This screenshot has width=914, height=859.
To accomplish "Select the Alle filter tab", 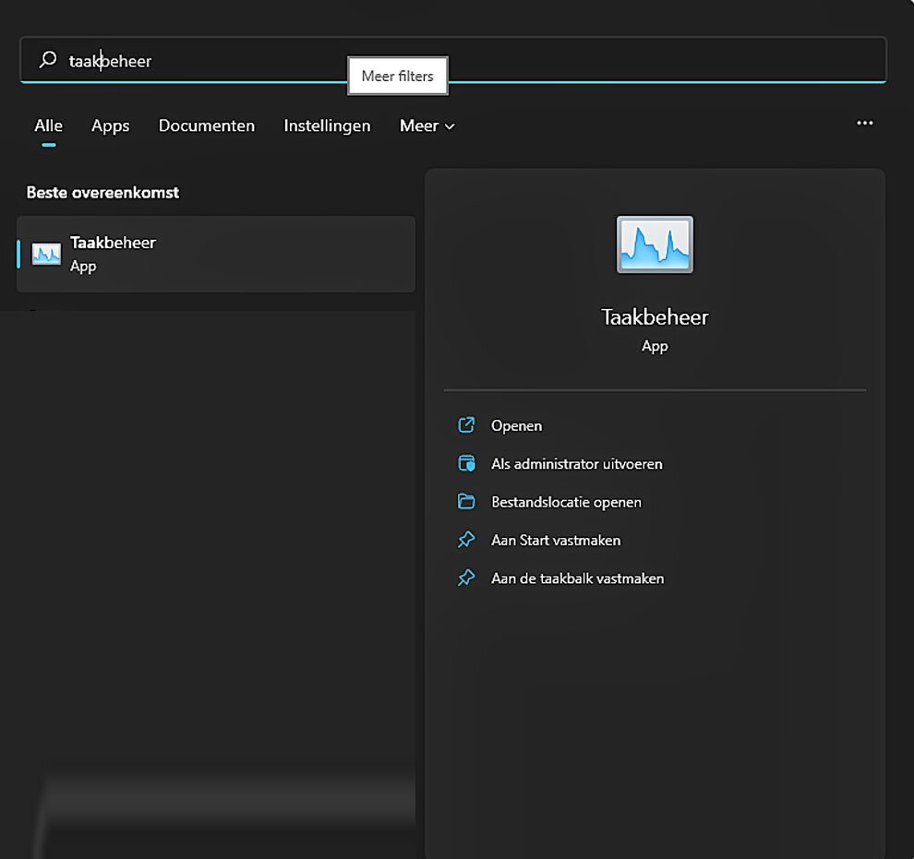I will 48,125.
